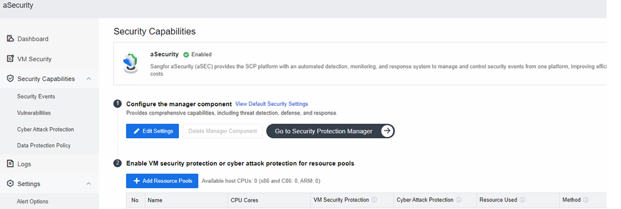Open View Default Security Settings link
Viewport: 621px width, 209px height.
(x=271, y=104)
